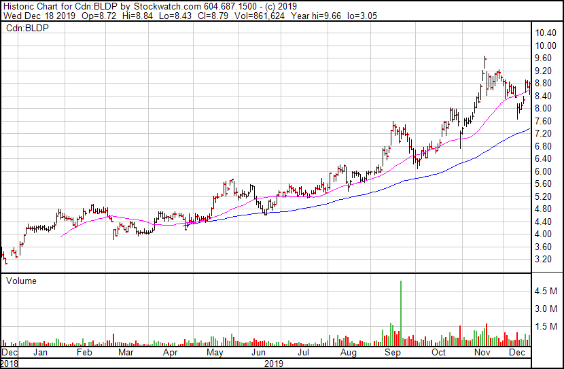The height and width of the screenshot is (369, 564).
Task: Select the 10.00 price axis label
Action: (546, 46)
